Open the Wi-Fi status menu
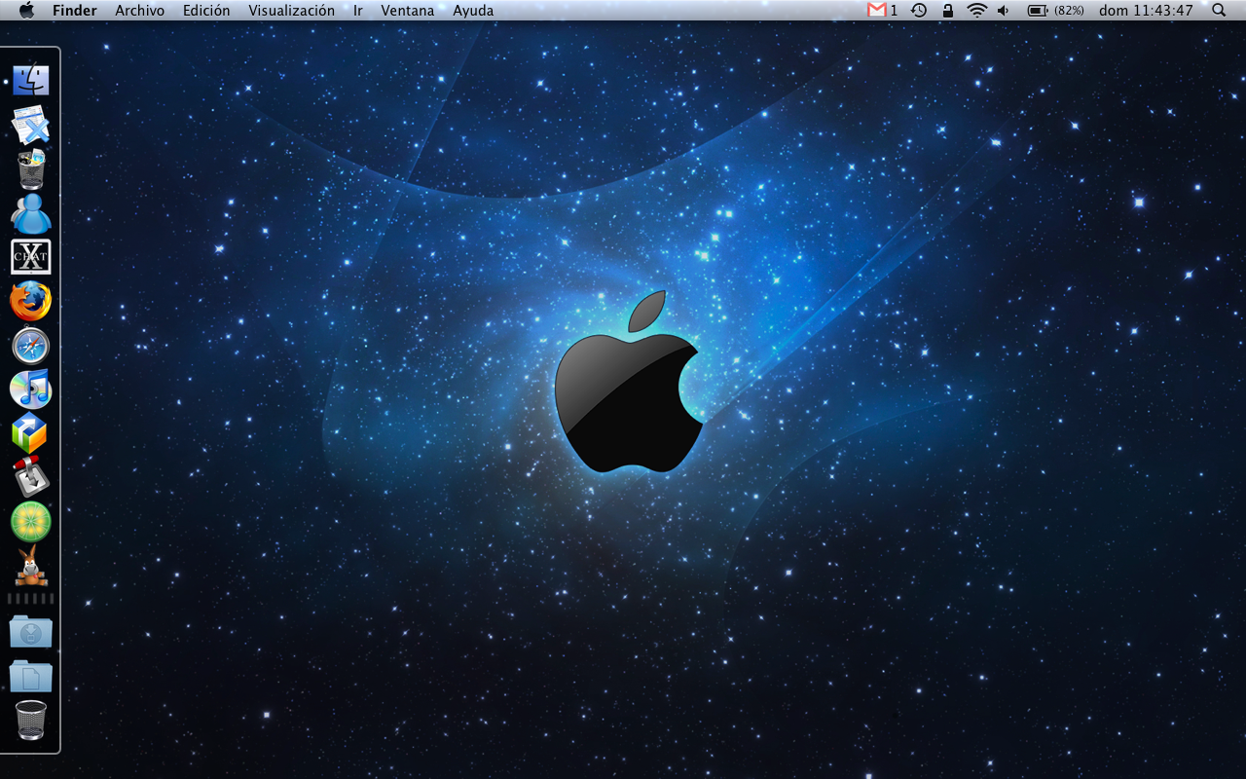 click(x=976, y=11)
